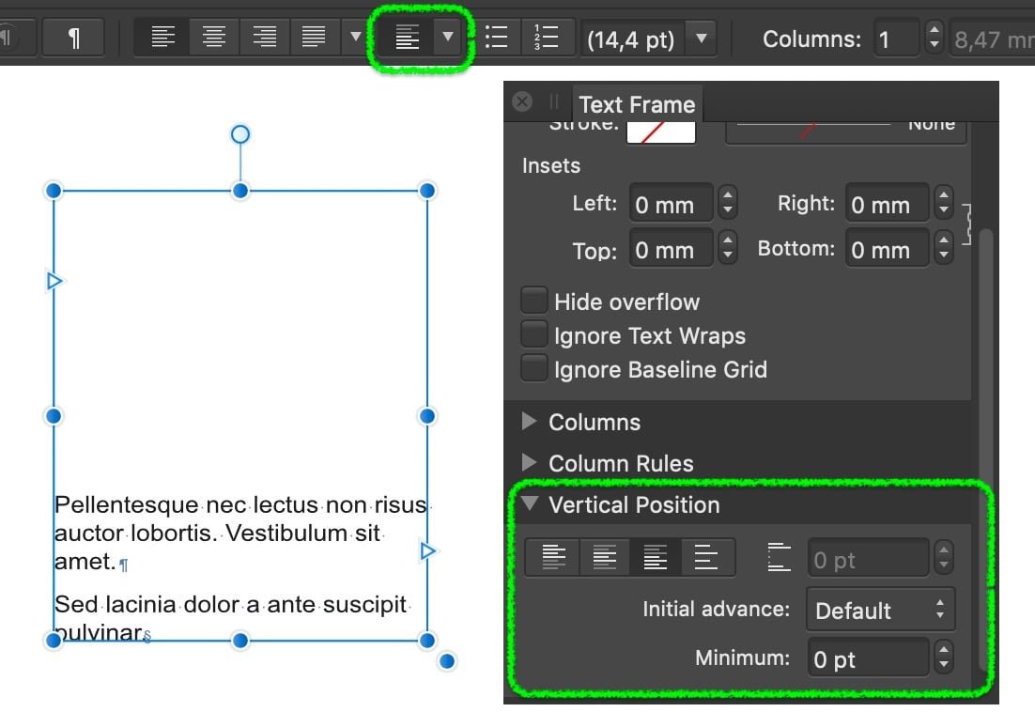Select left text alignment
Screen dimensions: 1035x712
coord(162,38)
